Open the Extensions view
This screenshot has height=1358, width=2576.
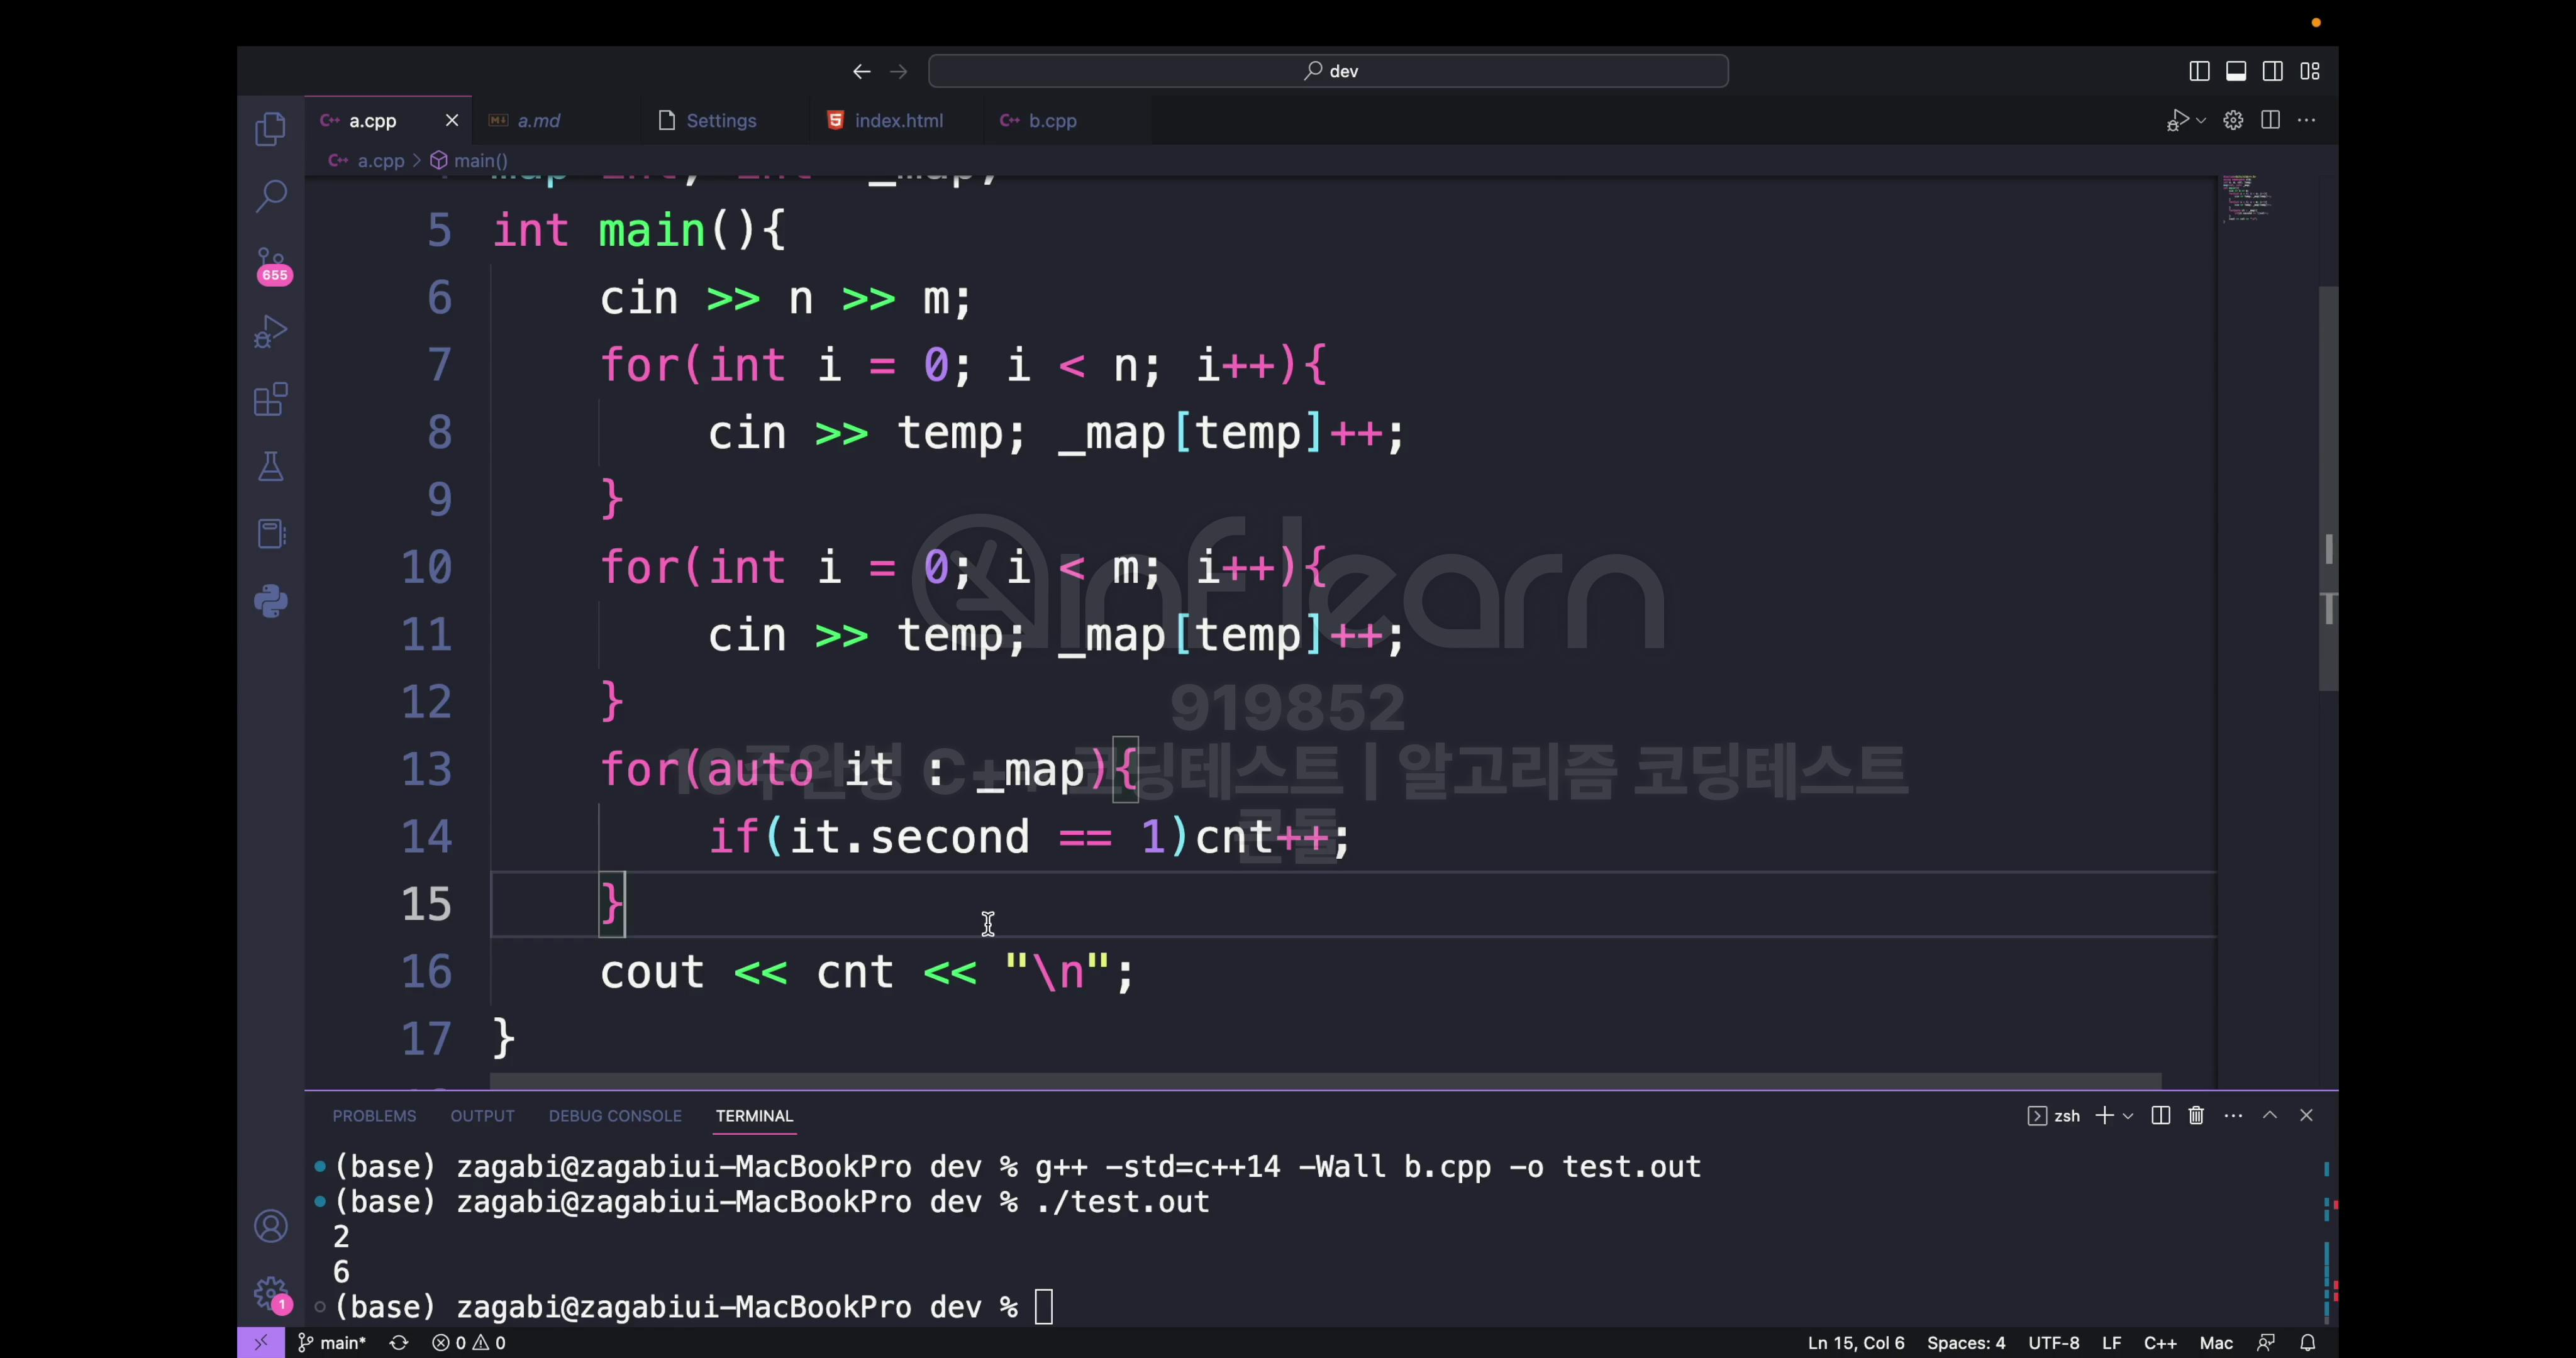[x=270, y=400]
